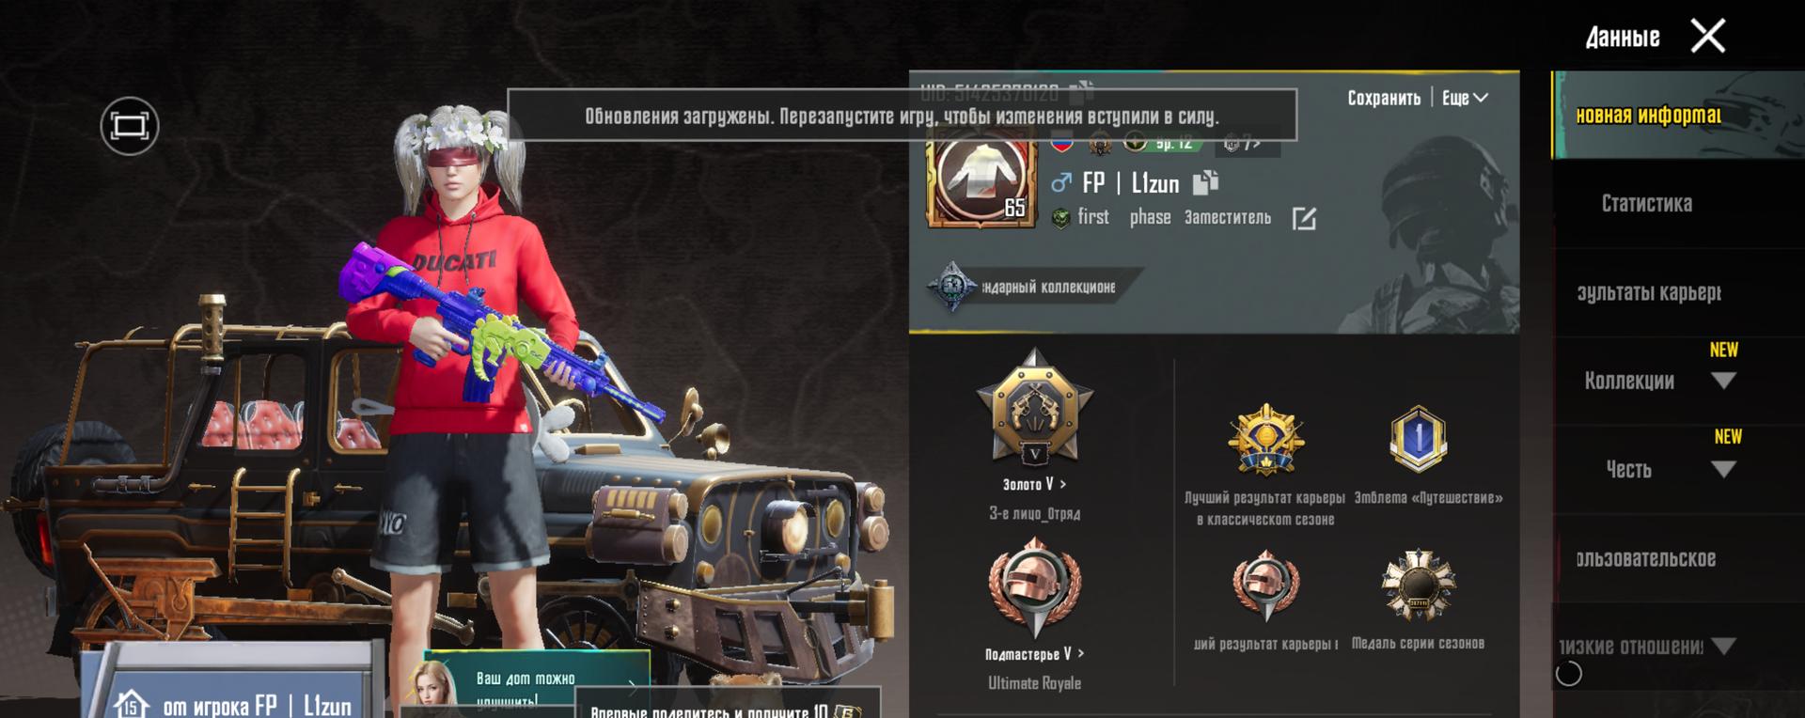View best career result in classic season medal
Viewport: 1805px width, 718px height.
[x=1265, y=440]
